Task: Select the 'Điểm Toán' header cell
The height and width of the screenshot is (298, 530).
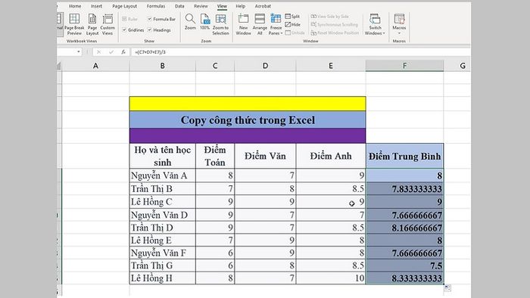Action: click(x=215, y=156)
